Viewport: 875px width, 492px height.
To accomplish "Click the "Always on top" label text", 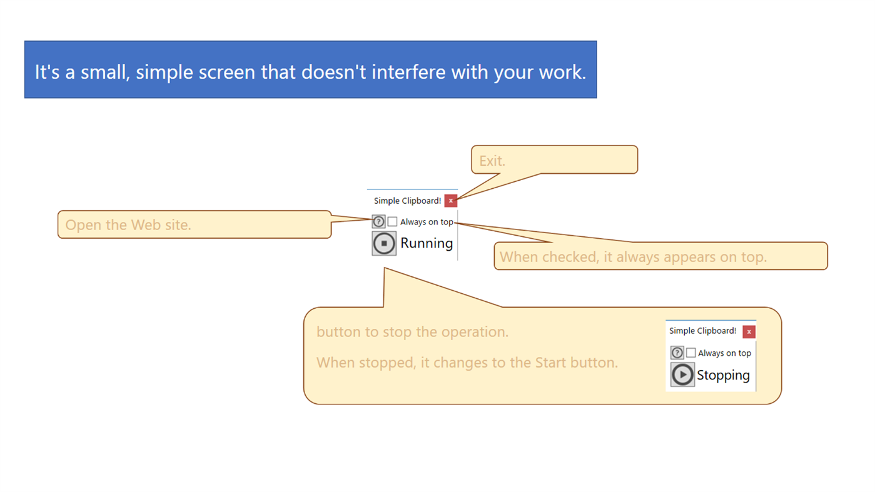I will click(427, 221).
